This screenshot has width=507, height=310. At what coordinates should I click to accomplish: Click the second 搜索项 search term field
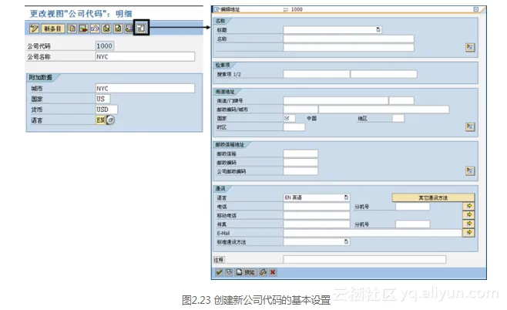[384, 74]
